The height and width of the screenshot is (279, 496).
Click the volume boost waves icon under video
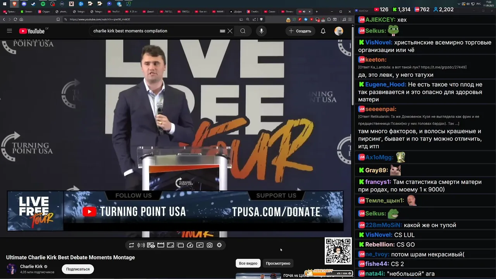pyautogui.click(x=141, y=245)
